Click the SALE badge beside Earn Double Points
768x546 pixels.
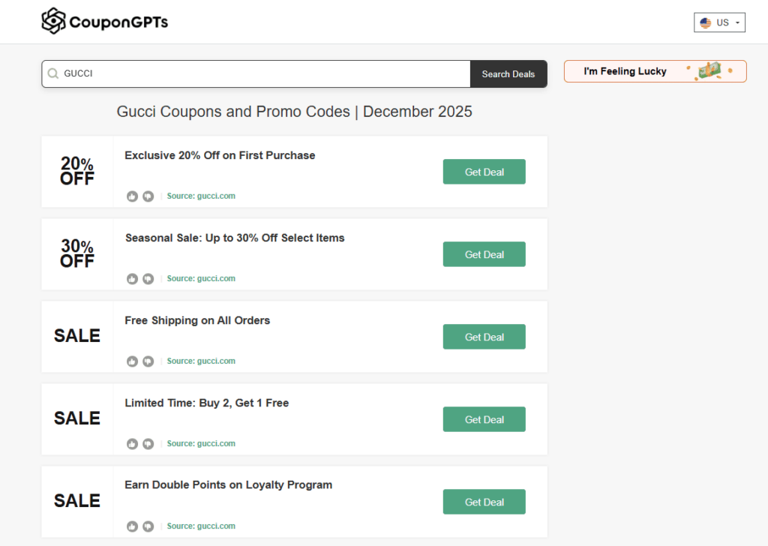click(77, 501)
